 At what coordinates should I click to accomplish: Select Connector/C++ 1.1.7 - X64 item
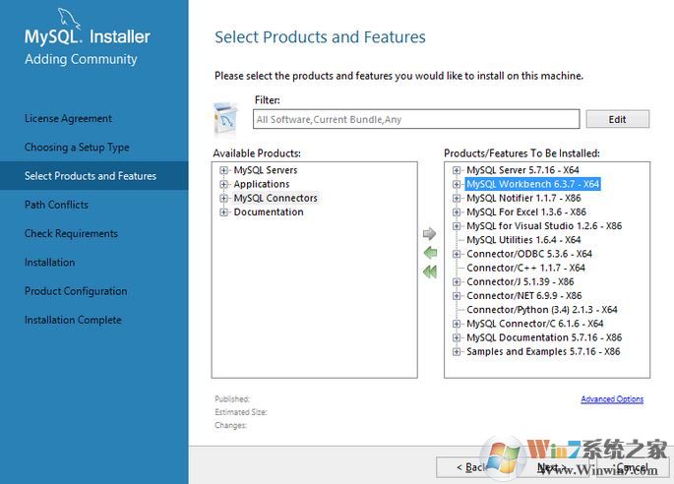[525, 268]
